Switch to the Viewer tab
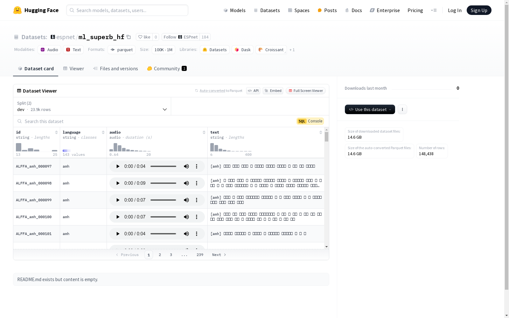The width and height of the screenshot is (509, 318). (73, 69)
